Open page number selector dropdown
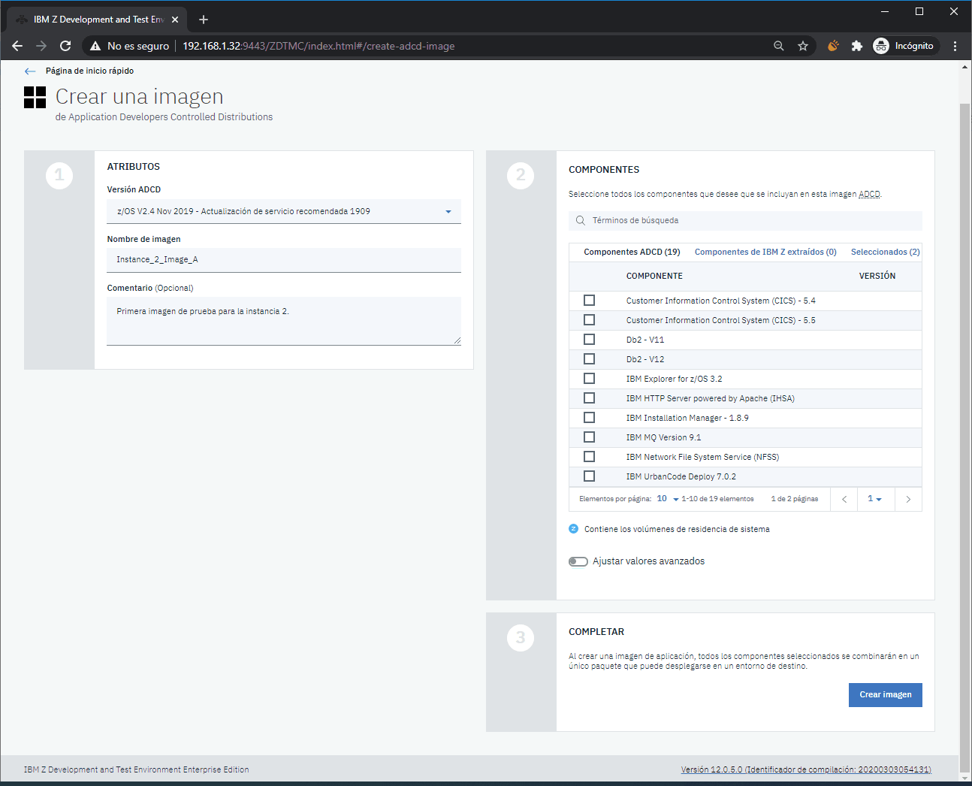Image resolution: width=972 pixels, height=786 pixels. (874, 499)
